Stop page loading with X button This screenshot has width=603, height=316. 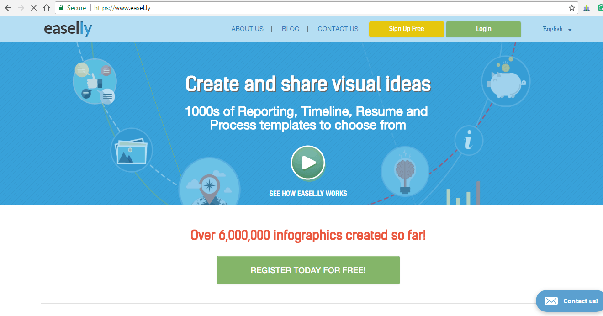click(33, 8)
